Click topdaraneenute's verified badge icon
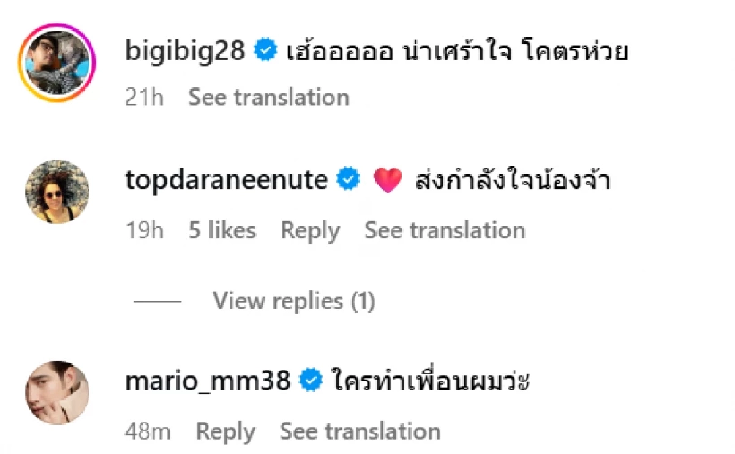 click(x=349, y=179)
